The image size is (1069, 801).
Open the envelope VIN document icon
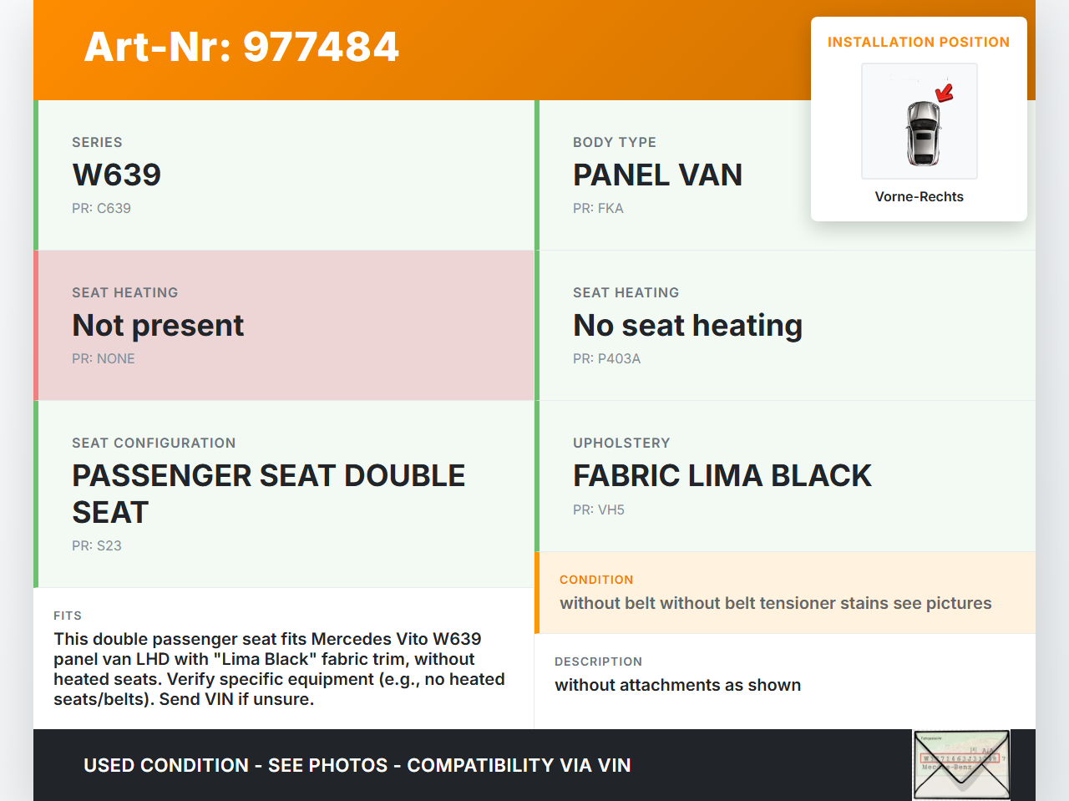961,765
